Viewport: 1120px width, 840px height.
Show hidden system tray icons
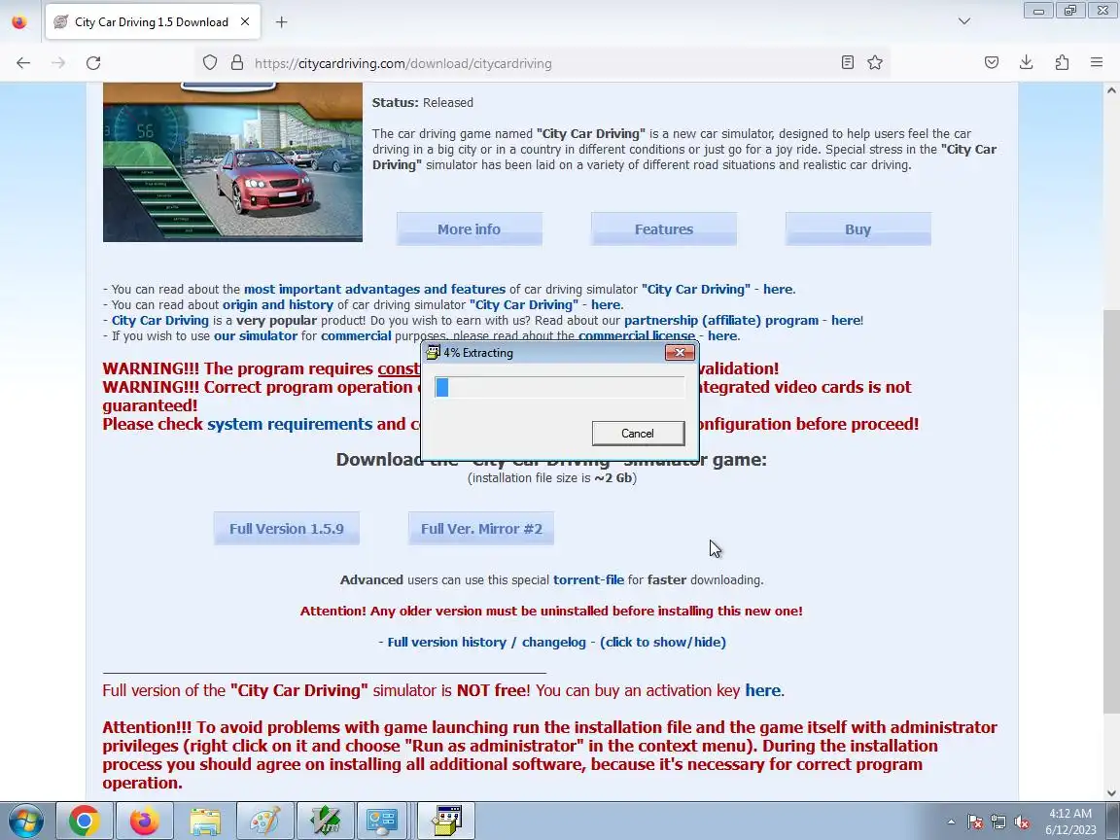(x=951, y=822)
